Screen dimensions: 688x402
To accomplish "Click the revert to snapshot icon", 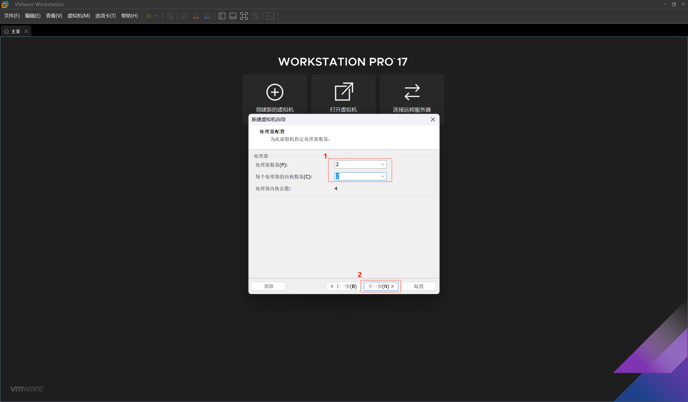I will tap(196, 16).
